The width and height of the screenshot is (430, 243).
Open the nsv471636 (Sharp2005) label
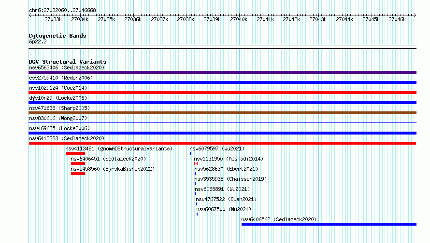[59, 108]
